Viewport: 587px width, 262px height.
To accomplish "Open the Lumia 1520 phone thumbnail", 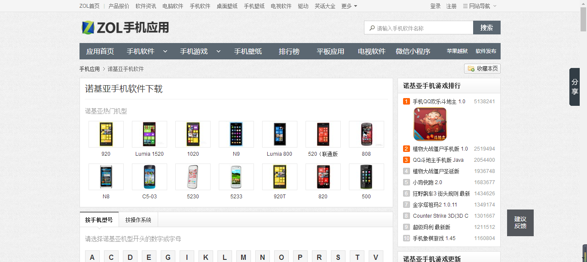I will point(149,134).
